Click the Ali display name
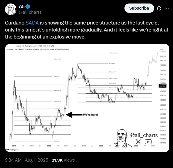This screenshot has width=173, height=168. [22, 6]
